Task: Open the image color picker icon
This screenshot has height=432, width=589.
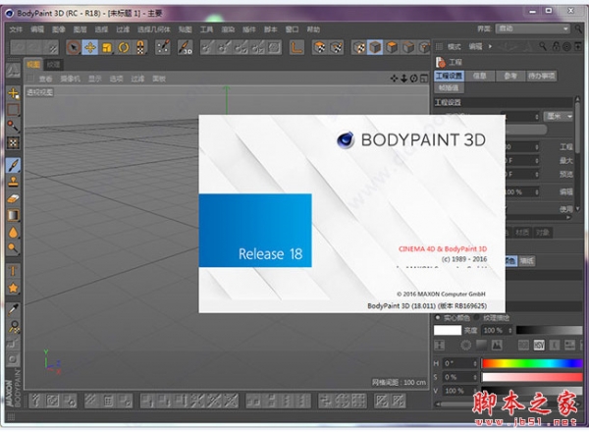Action: pos(497,345)
